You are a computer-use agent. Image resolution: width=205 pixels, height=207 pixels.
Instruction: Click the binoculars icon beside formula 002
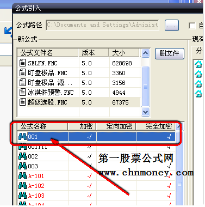click(x=22, y=156)
